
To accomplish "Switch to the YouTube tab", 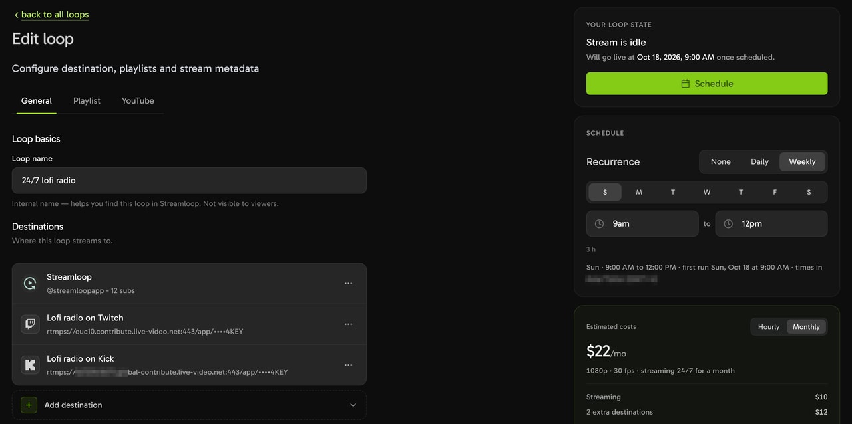I will point(138,101).
